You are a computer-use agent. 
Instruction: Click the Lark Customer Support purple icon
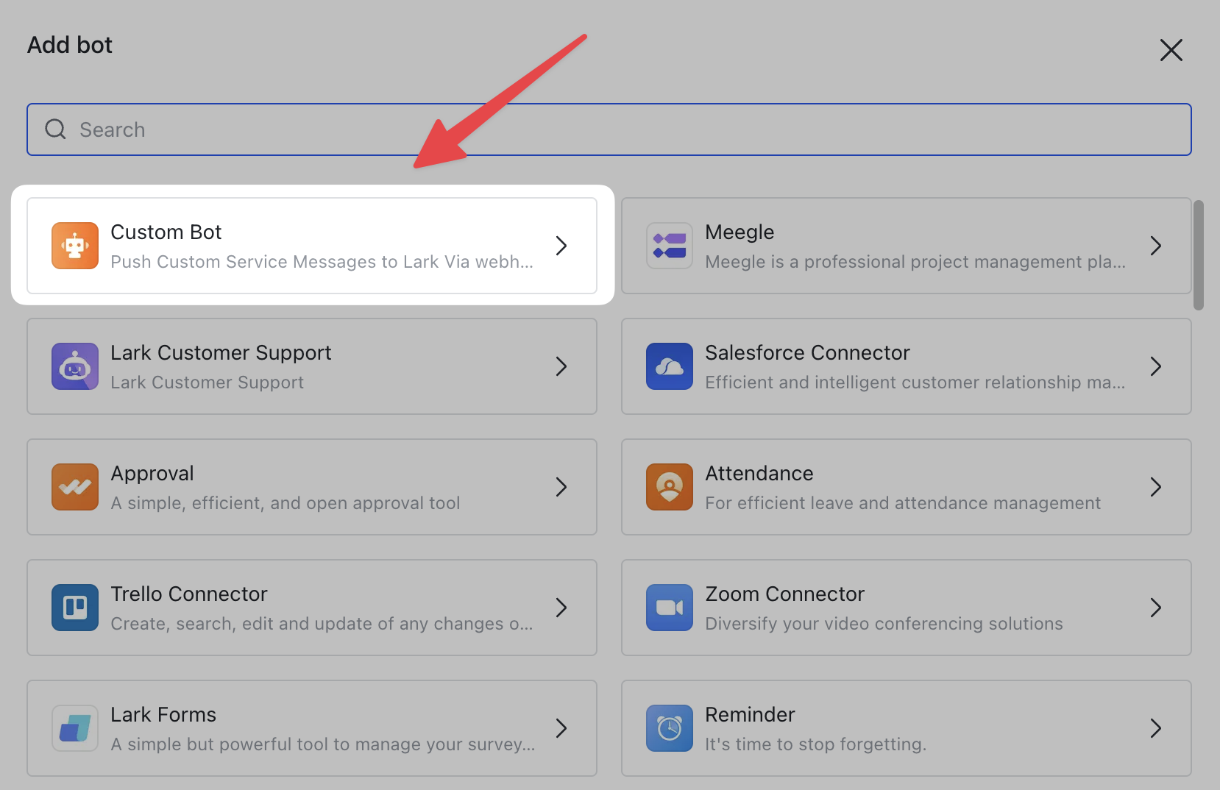[75, 366]
